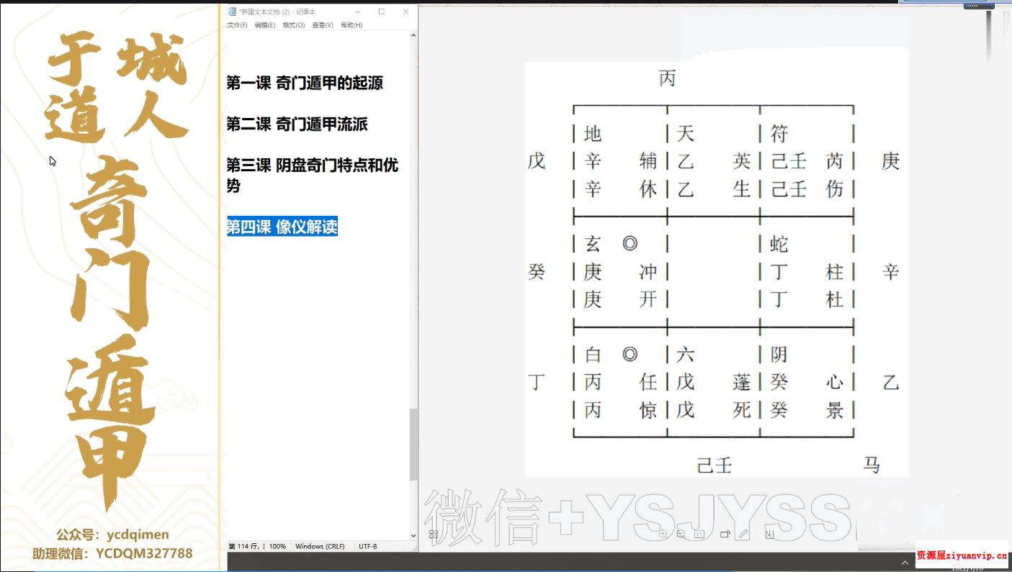The width and height of the screenshot is (1012, 572).
Task: Click the line '第三课 阴盘奇门特点和优势'
Action: (x=313, y=176)
